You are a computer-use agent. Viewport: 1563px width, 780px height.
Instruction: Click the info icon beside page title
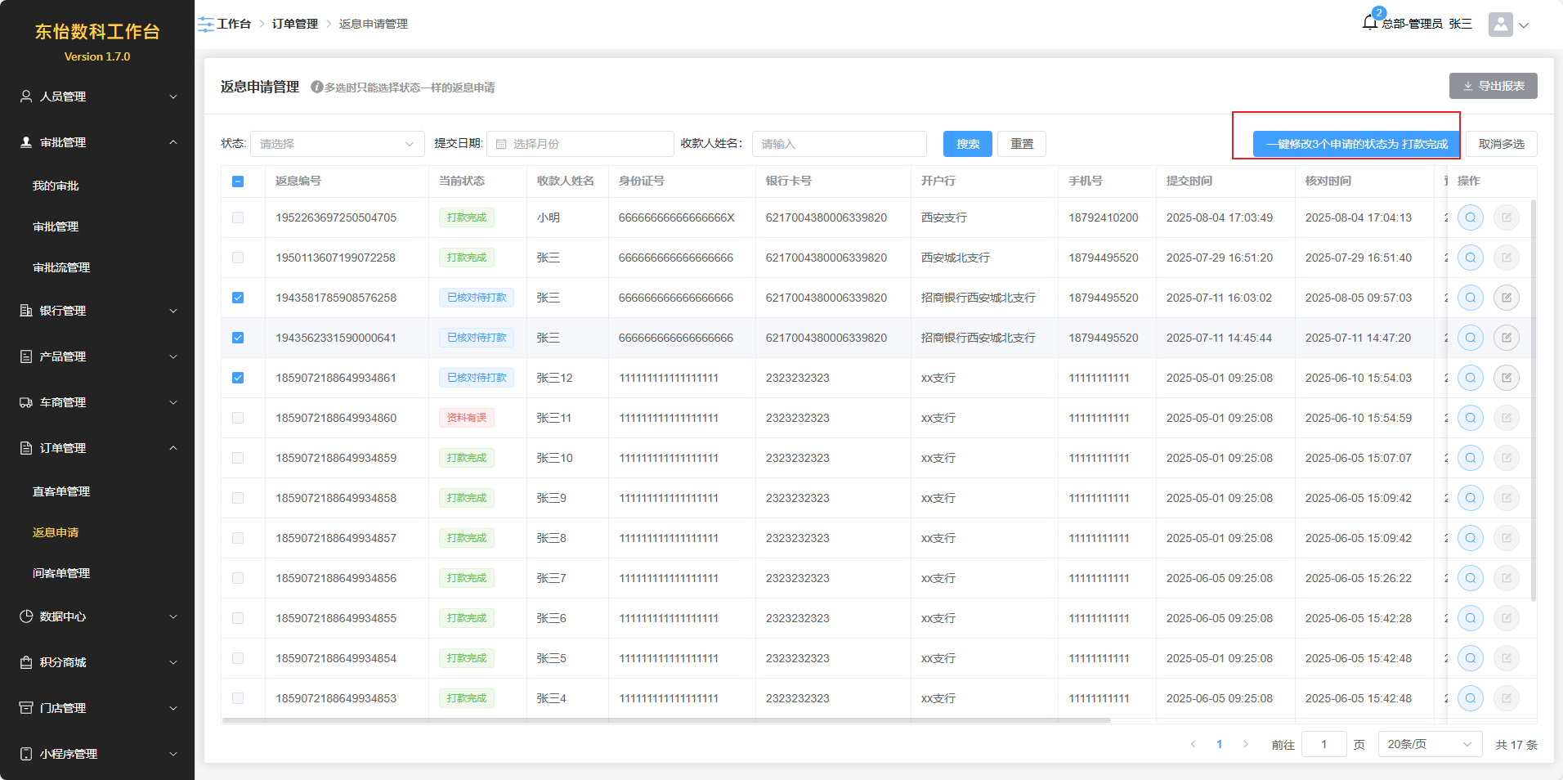tap(317, 87)
